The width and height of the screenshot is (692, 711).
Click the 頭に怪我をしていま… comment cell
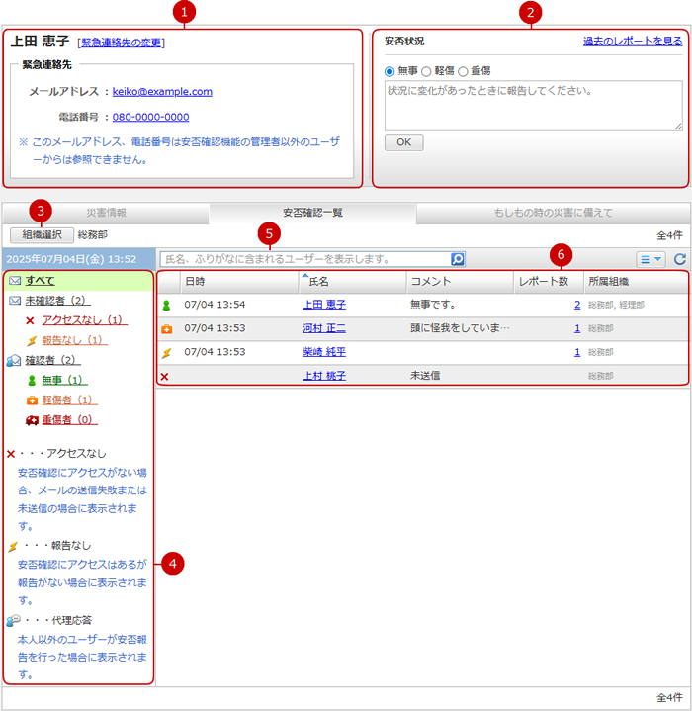coord(460,328)
